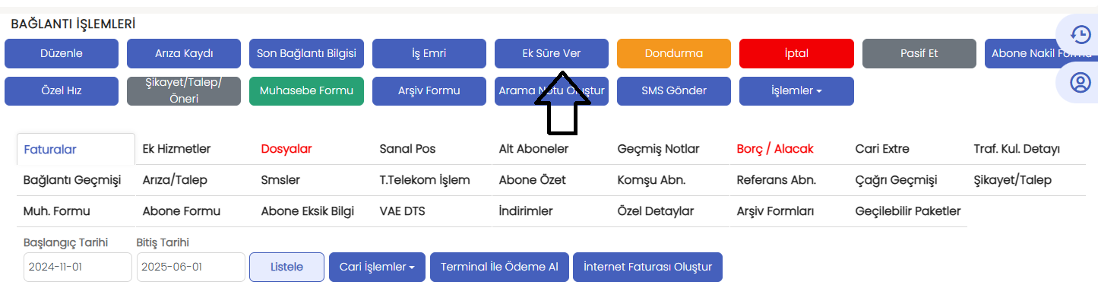Expand the İşlemler dropdown button
This screenshot has height=288, width=1098.
pos(796,90)
